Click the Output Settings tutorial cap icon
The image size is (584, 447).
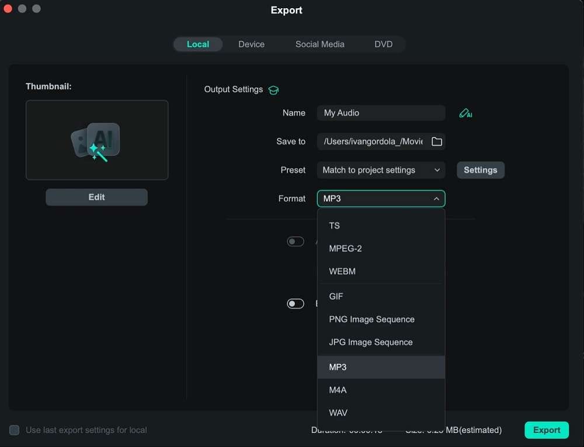coord(273,90)
